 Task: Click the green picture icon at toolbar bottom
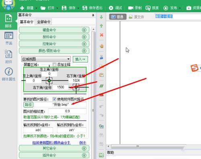[101, 155]
